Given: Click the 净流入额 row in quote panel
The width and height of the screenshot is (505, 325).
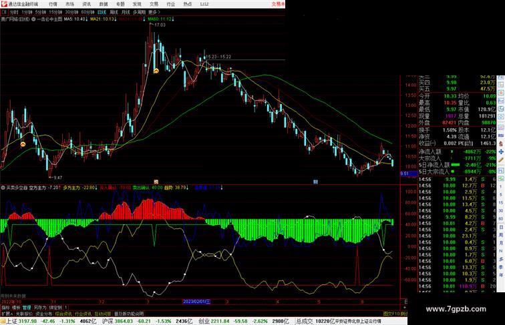Looking at the screenshot, I should [x=458, y=152].
